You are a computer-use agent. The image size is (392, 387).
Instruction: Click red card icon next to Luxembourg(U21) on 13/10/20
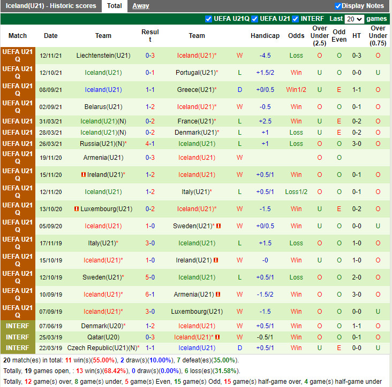point(77,209)
